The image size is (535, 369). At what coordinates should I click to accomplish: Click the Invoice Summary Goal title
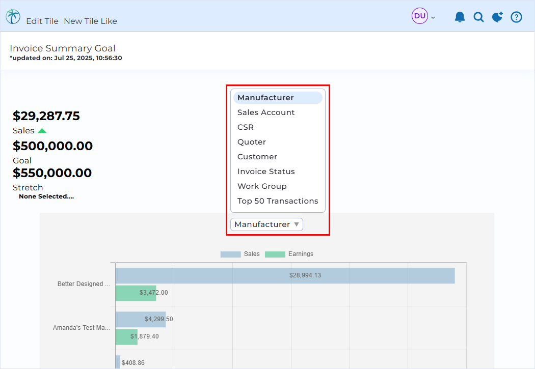tap(63, 48)
